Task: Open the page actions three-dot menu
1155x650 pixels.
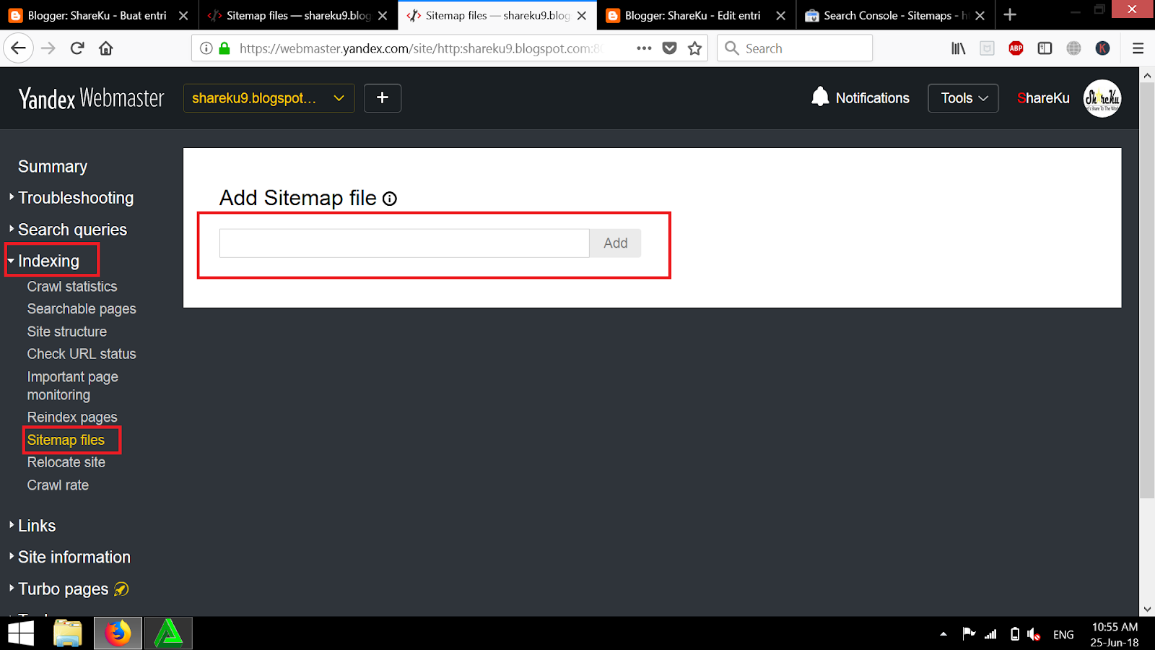Action: point(644,48)
